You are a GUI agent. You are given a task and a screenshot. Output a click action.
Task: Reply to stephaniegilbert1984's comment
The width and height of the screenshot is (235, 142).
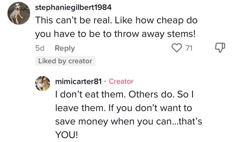click(65, 48)
